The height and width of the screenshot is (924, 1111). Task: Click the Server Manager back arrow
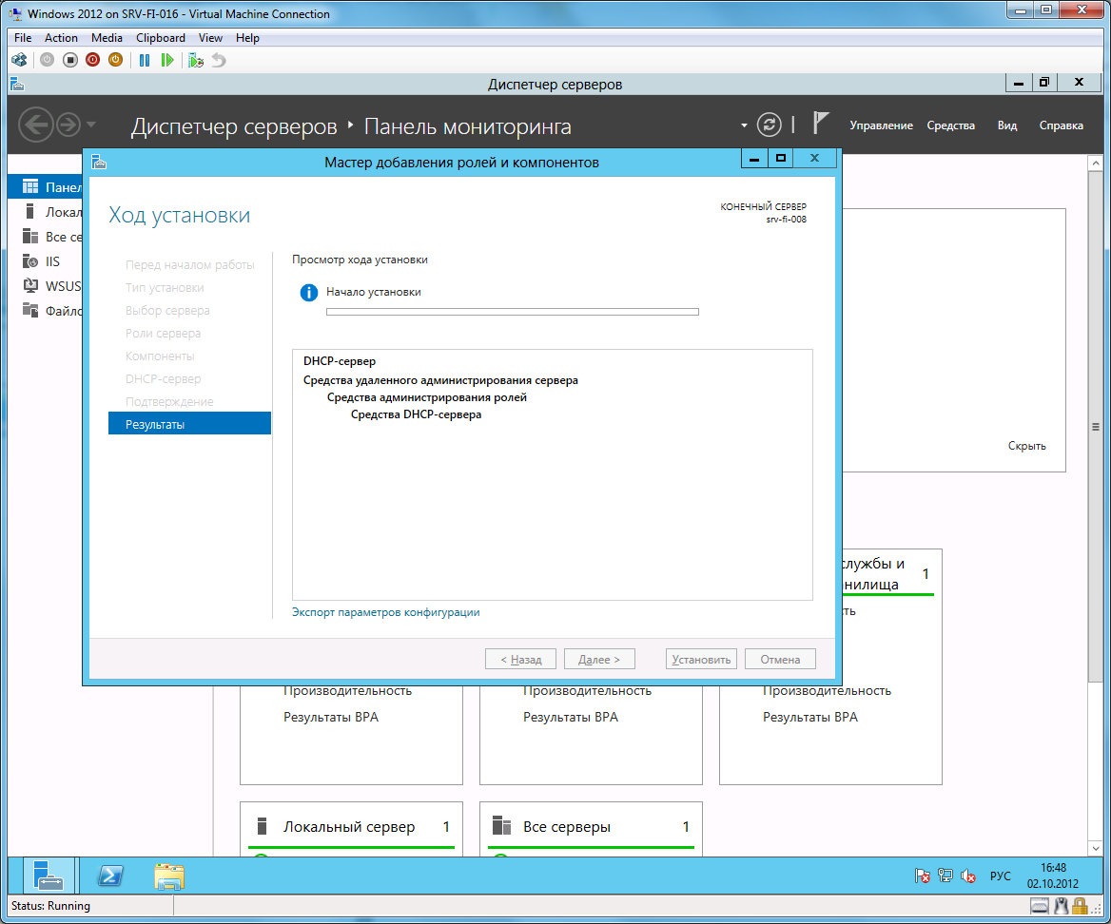(35, 125)
